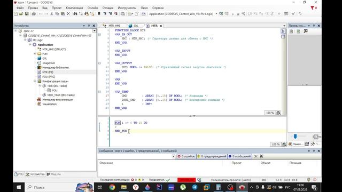Clear messages with the X icon

point(256,156)
